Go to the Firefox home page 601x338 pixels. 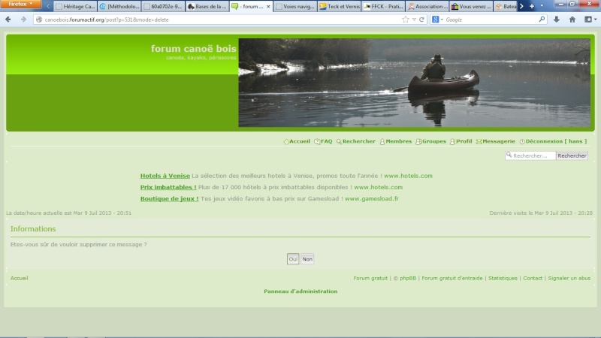click(x=572, y=20)
